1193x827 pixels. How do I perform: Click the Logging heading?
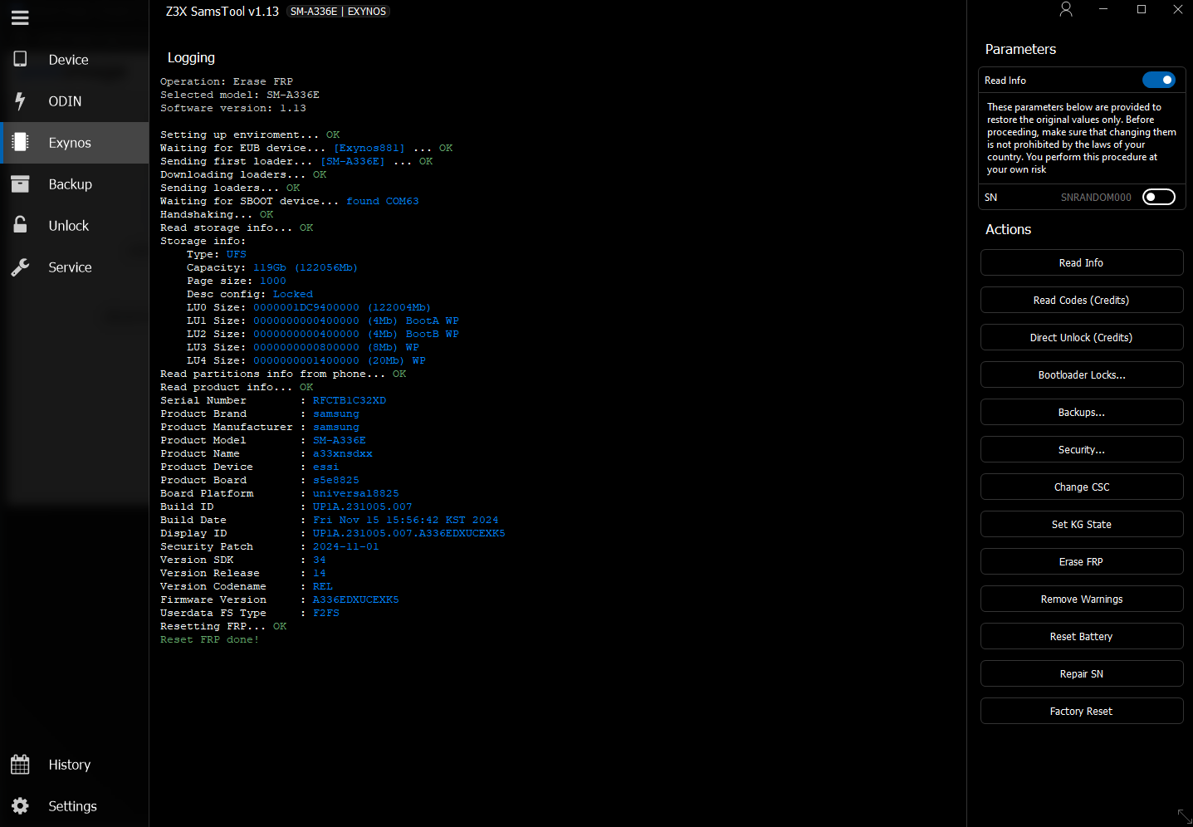point(191,58)
